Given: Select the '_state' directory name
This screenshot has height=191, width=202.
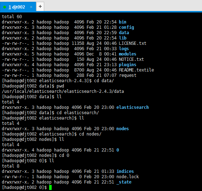Looking at the screenshot, I should coord(124,182).
